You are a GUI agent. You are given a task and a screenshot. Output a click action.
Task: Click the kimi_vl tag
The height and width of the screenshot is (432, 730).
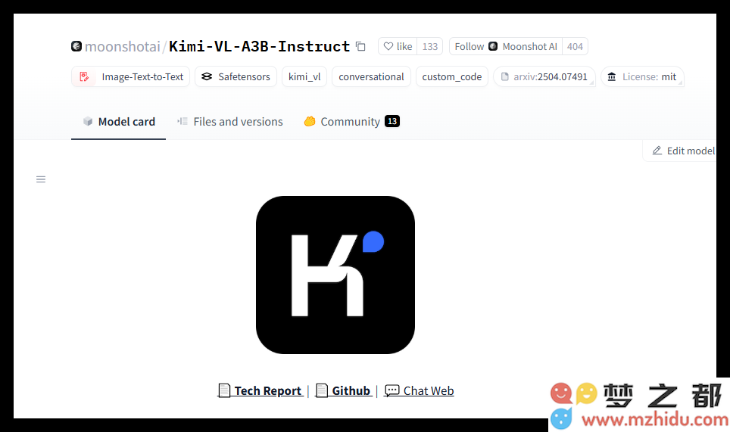pyautogui.click(x=304, y=77)
